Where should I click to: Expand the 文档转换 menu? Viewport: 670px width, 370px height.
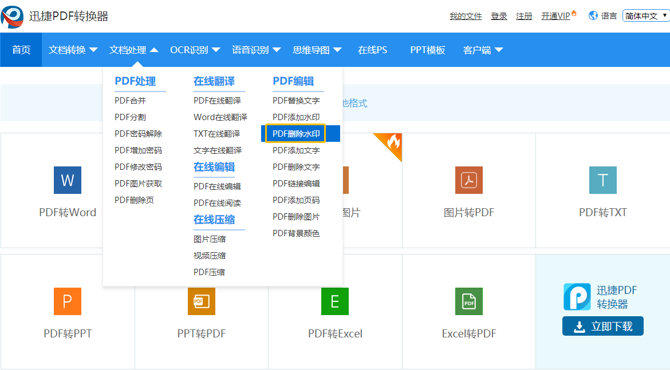tap(73, 50)
